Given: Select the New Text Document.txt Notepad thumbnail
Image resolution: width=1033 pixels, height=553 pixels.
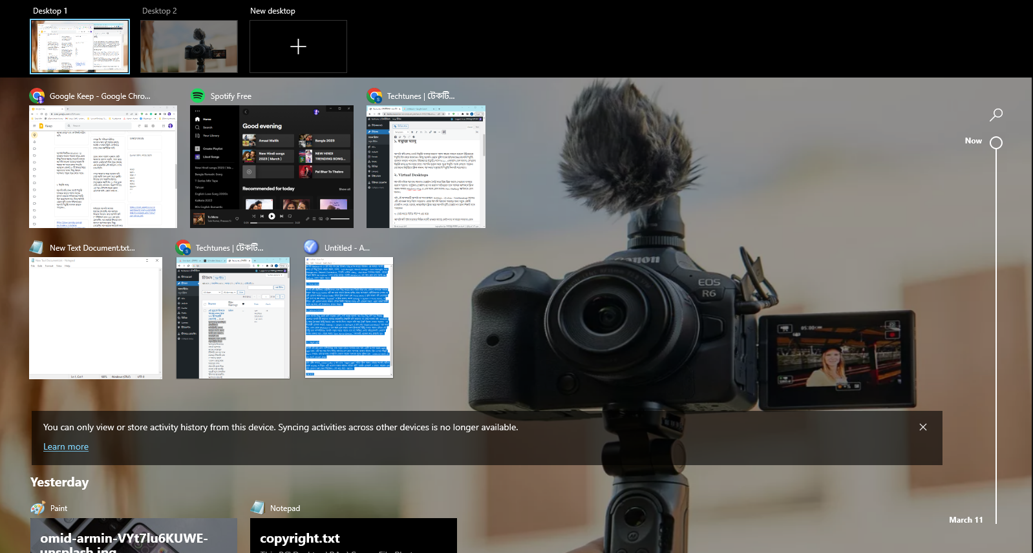Looking at the screenshot, I should click(96, 318).
